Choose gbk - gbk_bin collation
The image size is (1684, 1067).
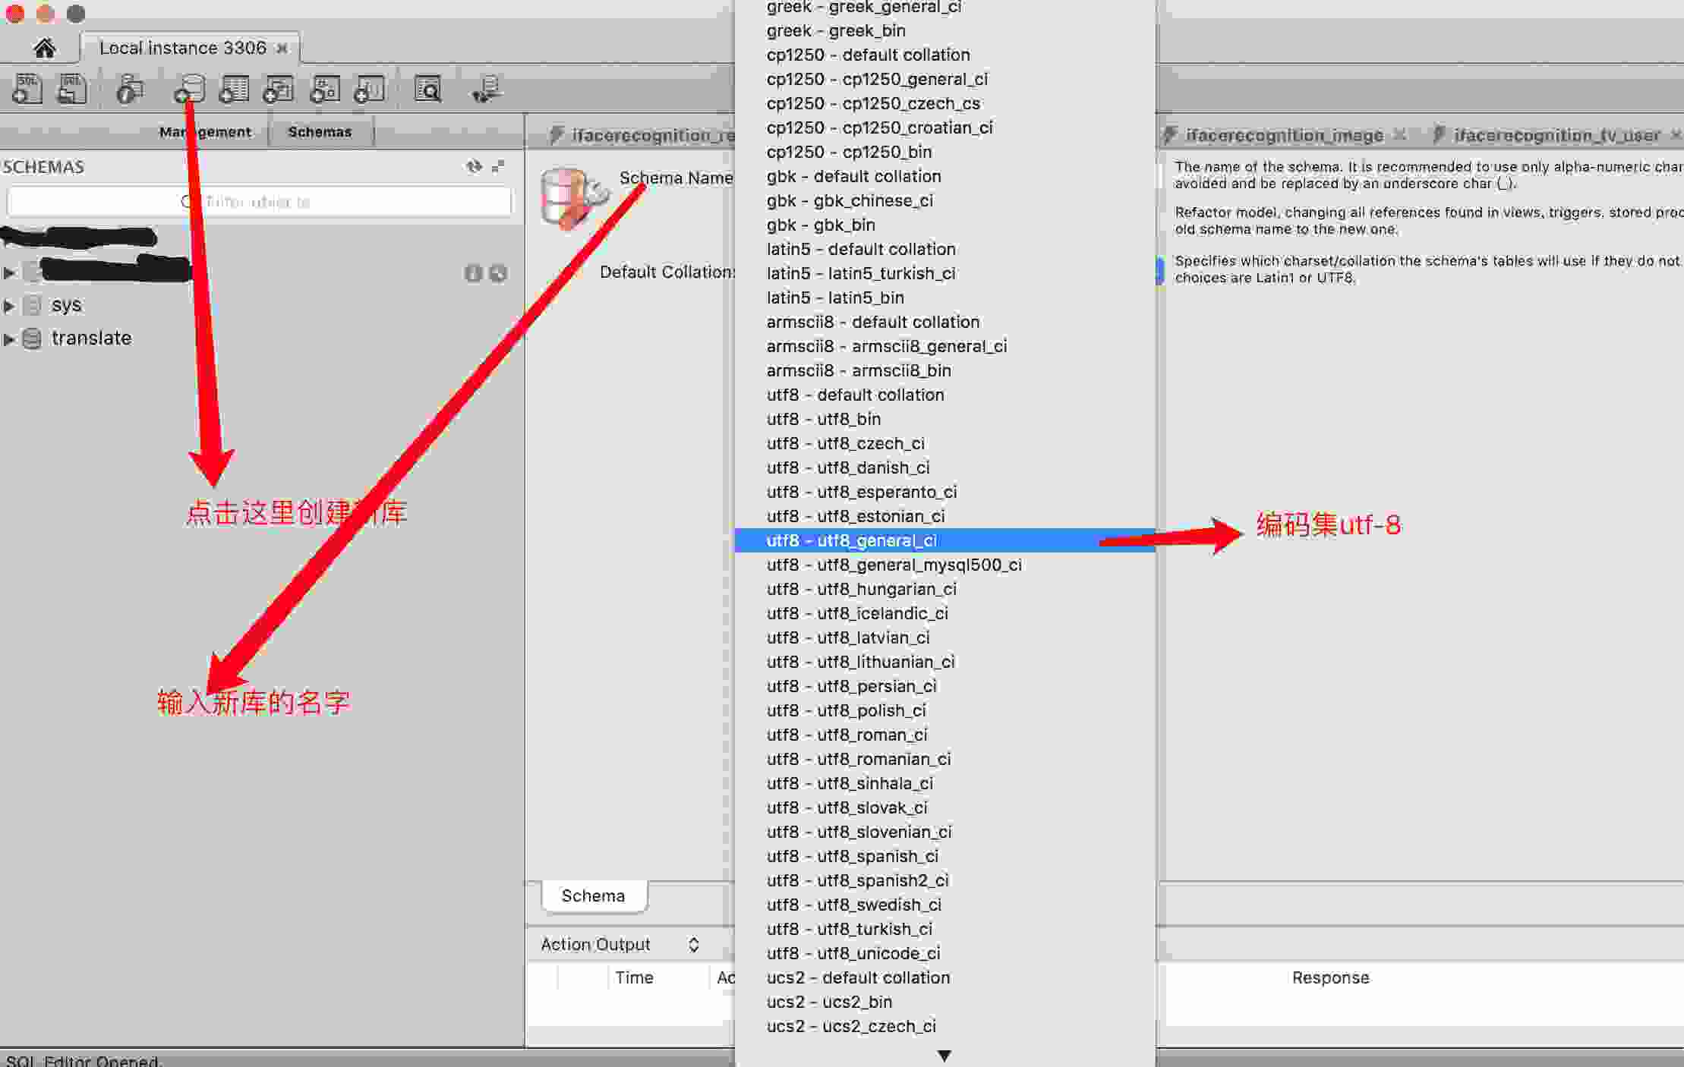pyautogui.click(x=945, y=225)
